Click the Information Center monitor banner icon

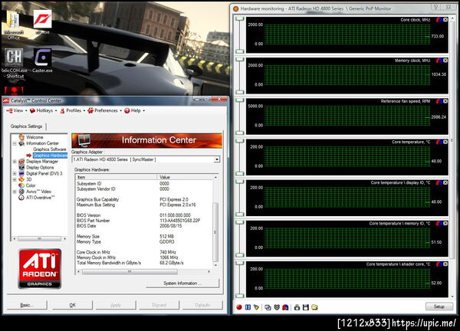[84, 141]
